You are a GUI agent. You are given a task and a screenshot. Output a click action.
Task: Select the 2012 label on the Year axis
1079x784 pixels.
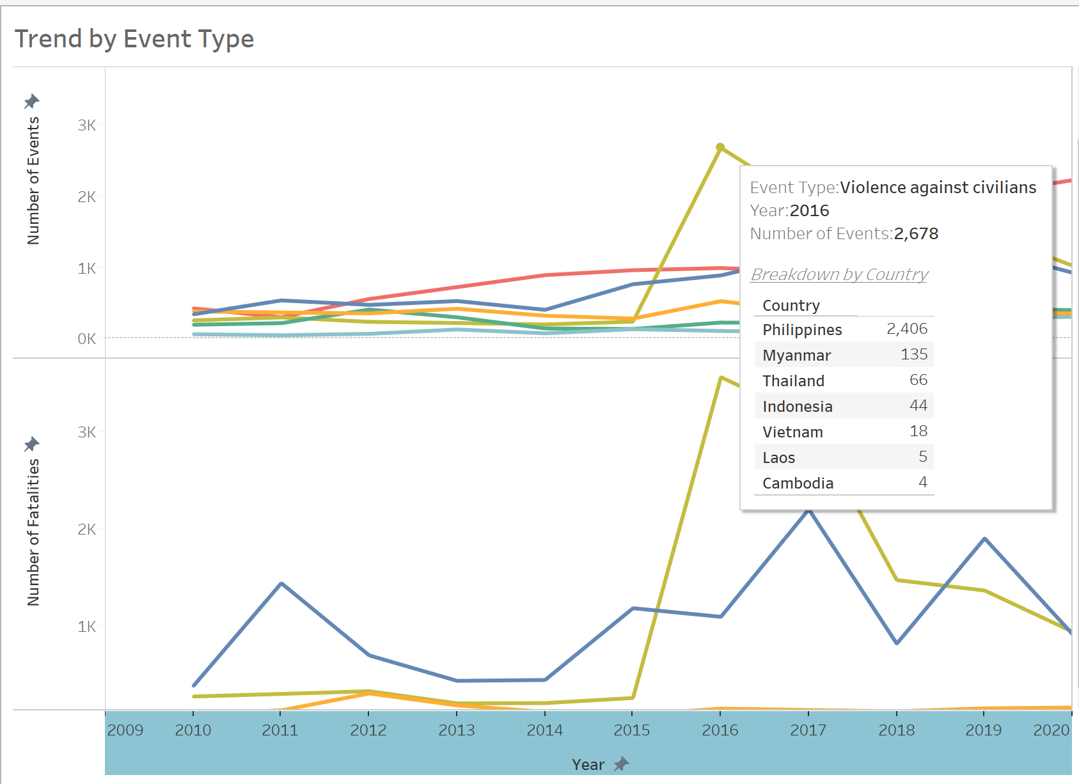[x=368, y=730]
